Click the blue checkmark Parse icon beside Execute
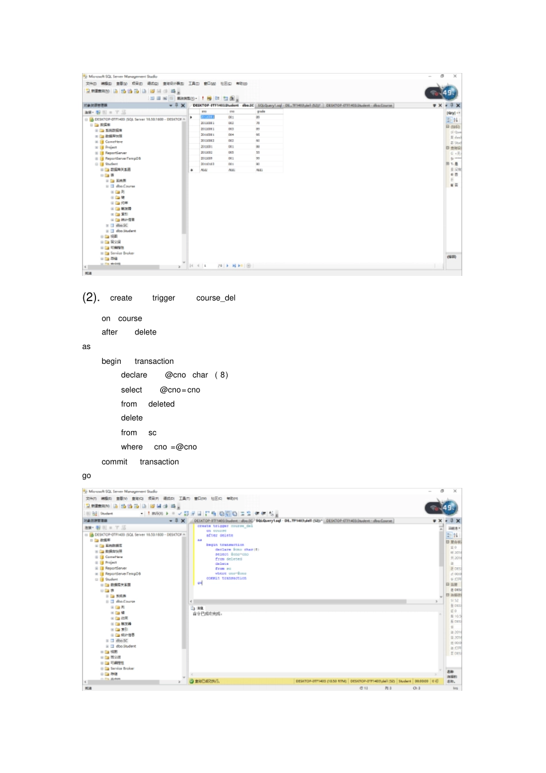546x773 pixels. pos(180,513)
